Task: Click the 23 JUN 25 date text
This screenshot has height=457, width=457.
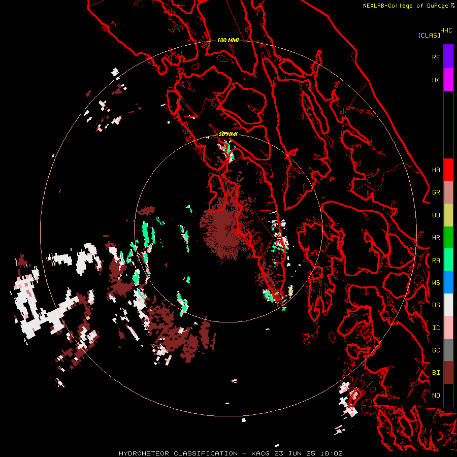Action: coord(297,453)
